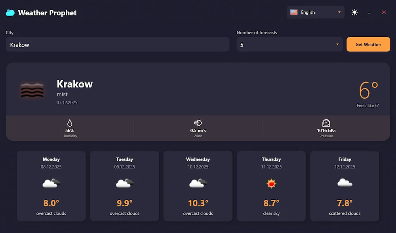Expand the forecasts selector showing 5
The image size is (396, 233).
point(337,44)
